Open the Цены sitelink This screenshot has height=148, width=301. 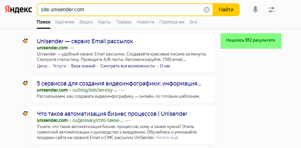[x=42, y=66]
